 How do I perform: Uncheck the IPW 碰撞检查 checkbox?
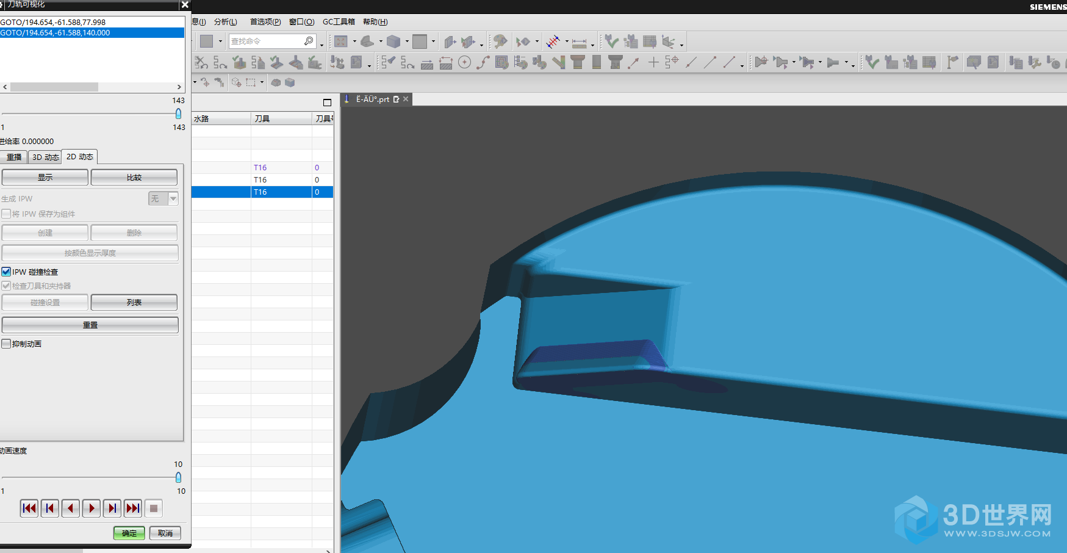tap(6, 272)
